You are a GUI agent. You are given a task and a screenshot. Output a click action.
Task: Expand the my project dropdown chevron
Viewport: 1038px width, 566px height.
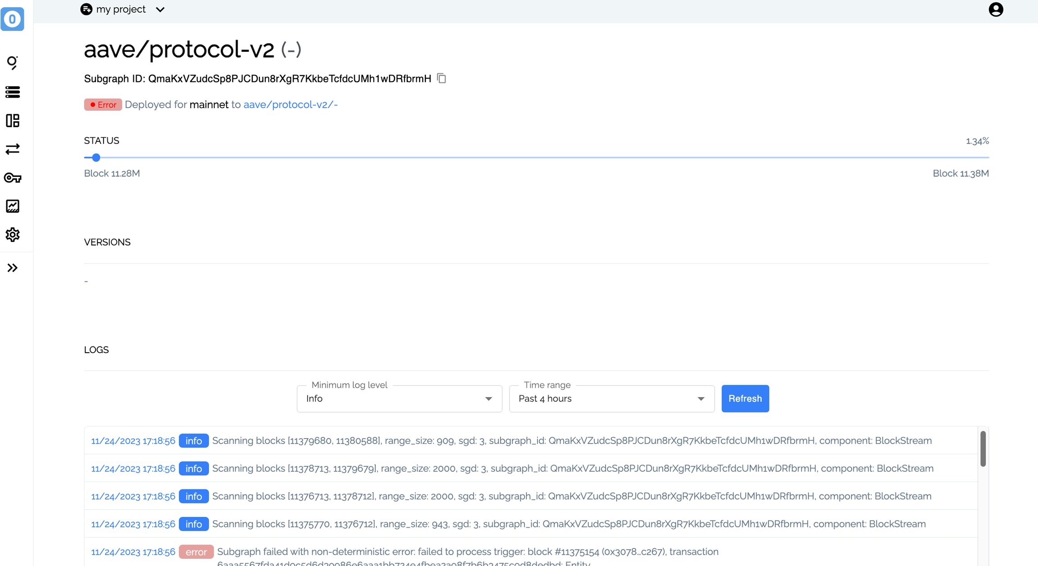(160, 9)
